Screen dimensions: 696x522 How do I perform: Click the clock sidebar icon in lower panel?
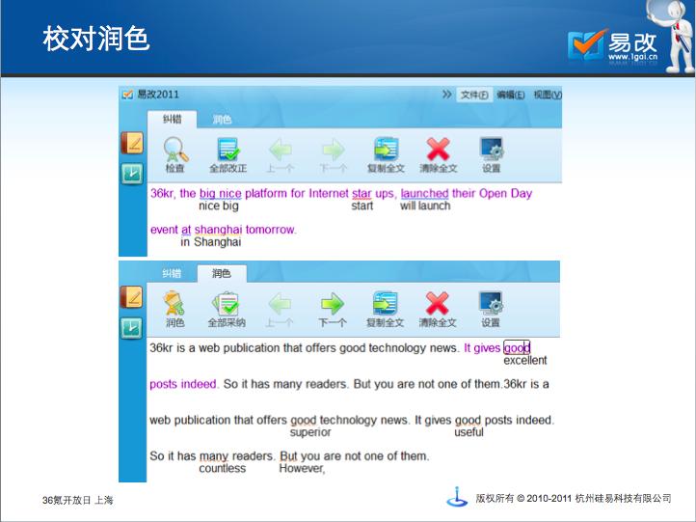click(132, 328)
